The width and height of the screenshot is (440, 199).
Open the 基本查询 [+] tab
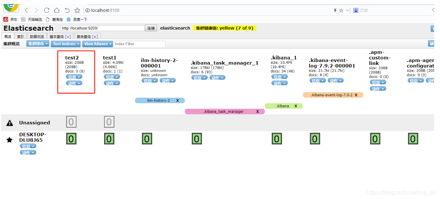pyautogui.click(x=60, y=36)
